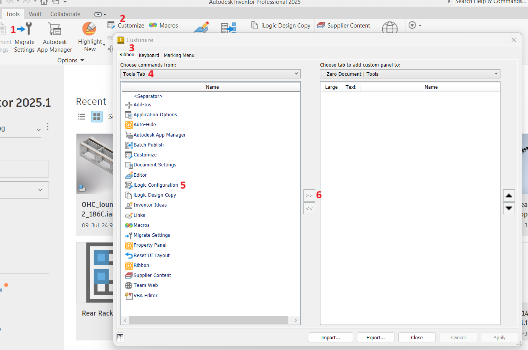Click the Batch Publish icon in ribbon
The height and width of the screenshot is (350, 528).
(228, 28)
